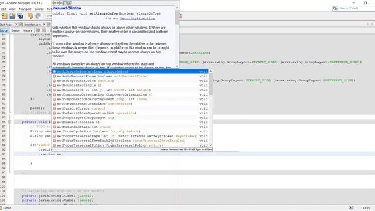Screen dimensions: 375x211
Task: Click the private javax.swing.JLabel jLabel1 line
Action: [57, 196]
